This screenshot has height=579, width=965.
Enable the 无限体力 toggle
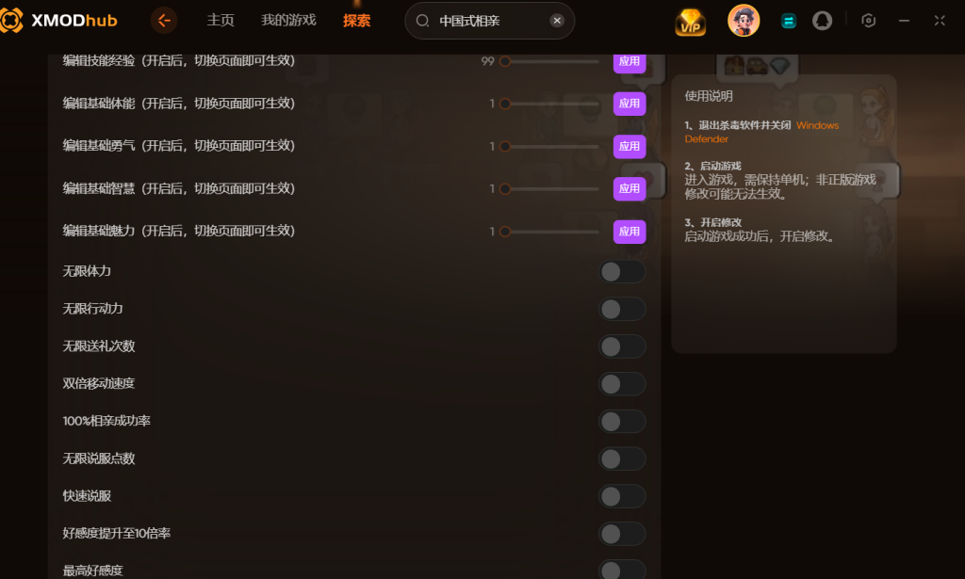622,272
